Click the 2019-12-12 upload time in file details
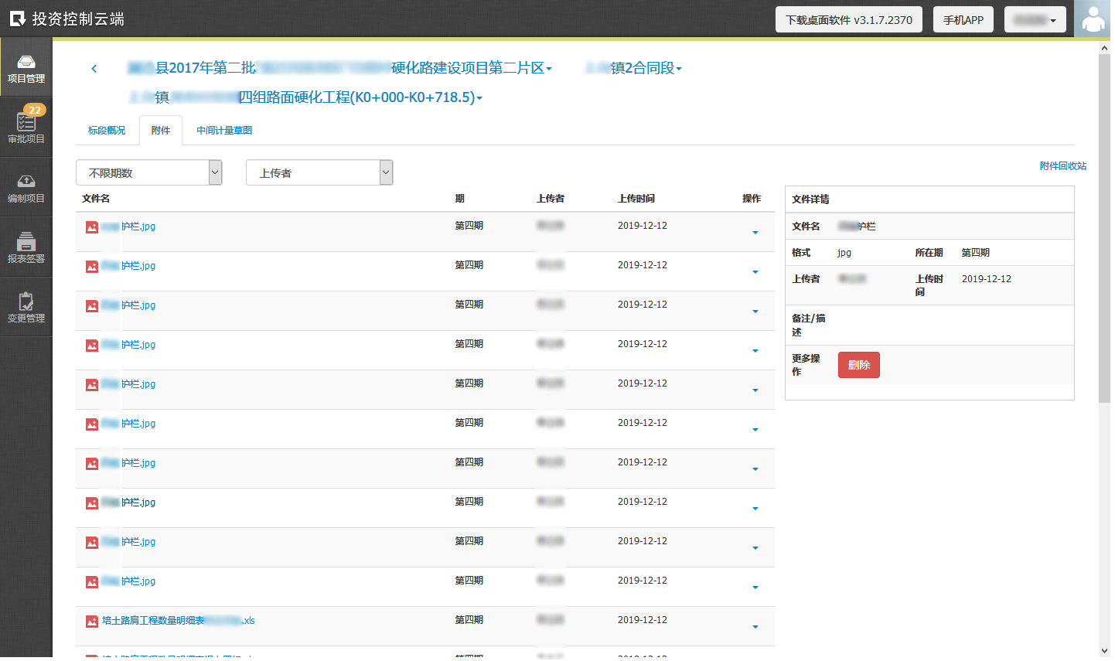Screen dimensions: 1115x661 pos(987,279)
